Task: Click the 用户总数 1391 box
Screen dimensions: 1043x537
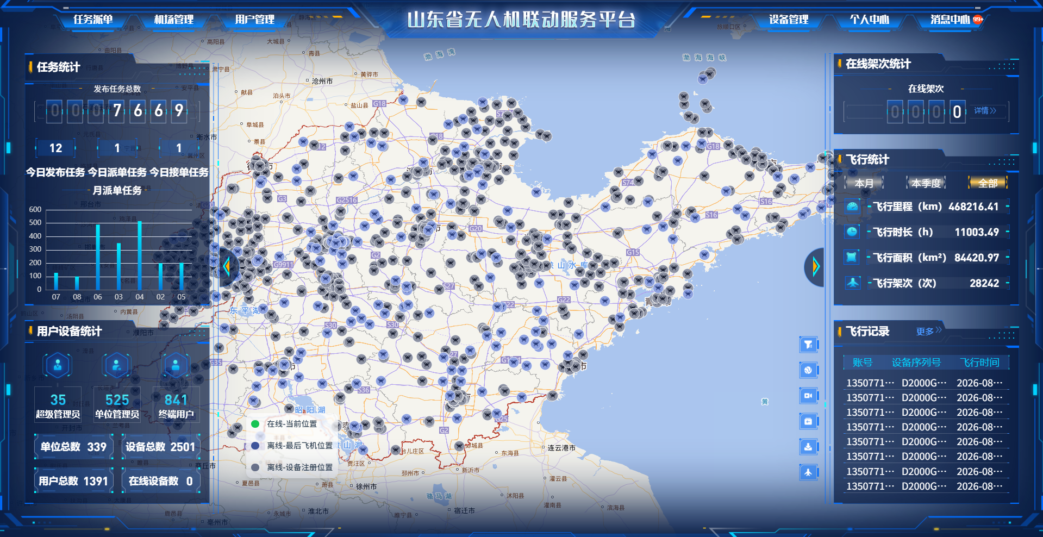Action: [73, 481]
